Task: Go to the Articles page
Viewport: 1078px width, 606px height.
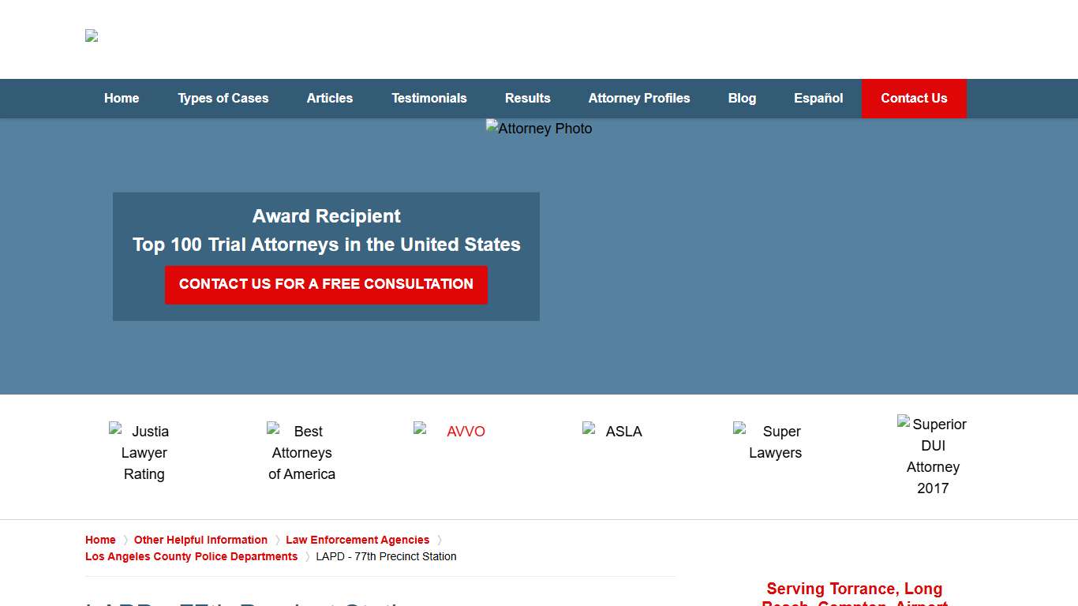Action: [330, 99]
